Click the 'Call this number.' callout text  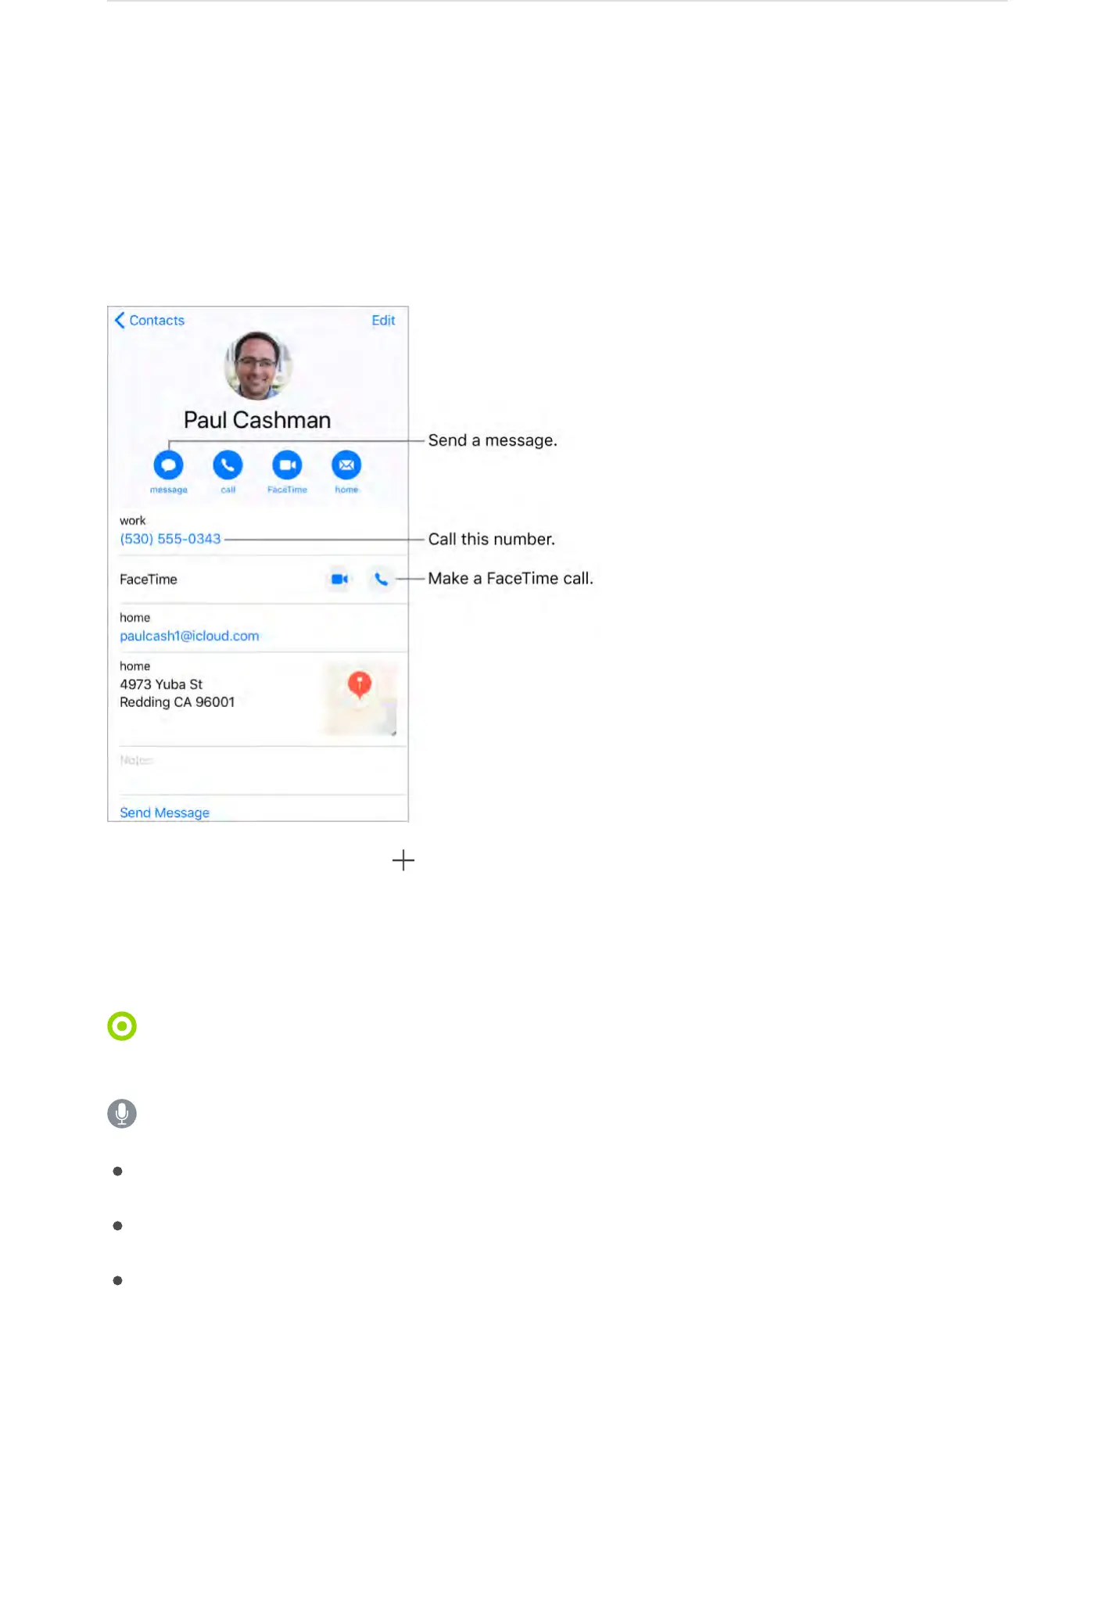tap(492, 539)
